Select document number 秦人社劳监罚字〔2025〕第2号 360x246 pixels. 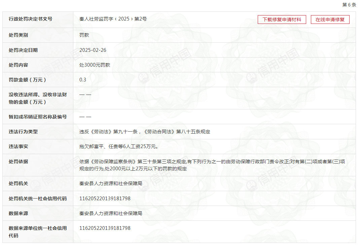point(113,19)
